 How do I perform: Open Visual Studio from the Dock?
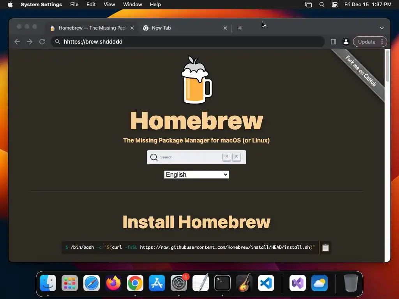(298, 283)
